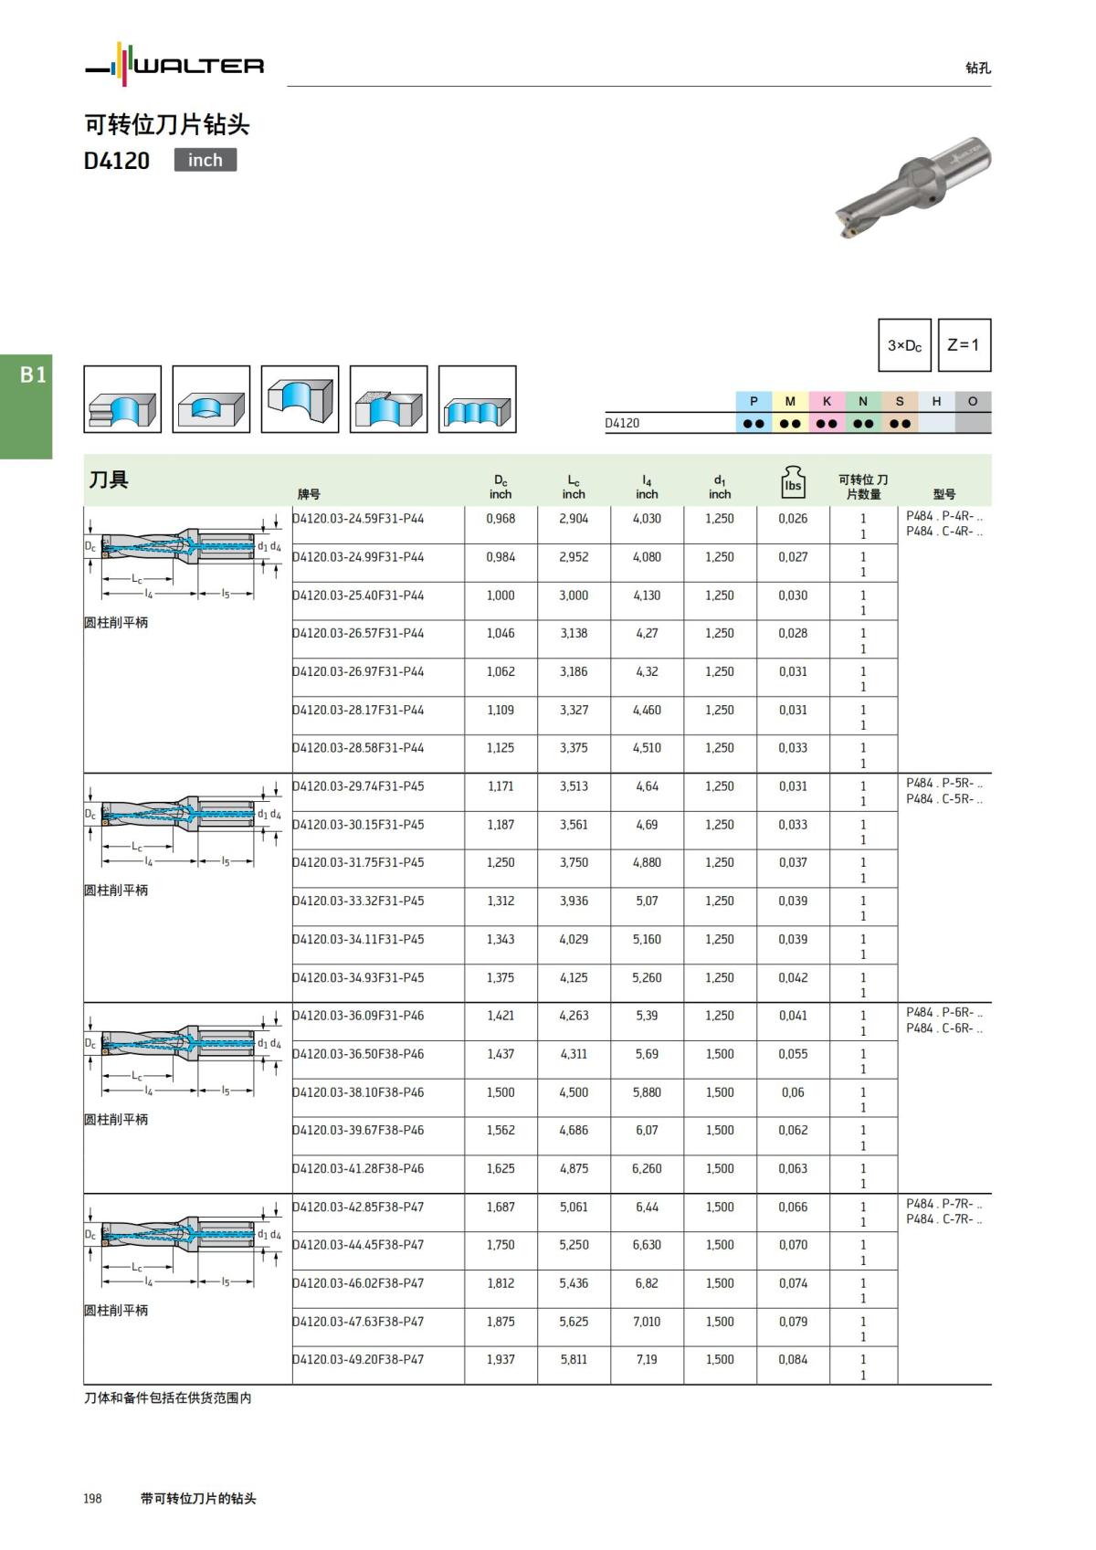Click weight value 0,084
The image size is (1096, 1550).
[x=793, y=1359]
